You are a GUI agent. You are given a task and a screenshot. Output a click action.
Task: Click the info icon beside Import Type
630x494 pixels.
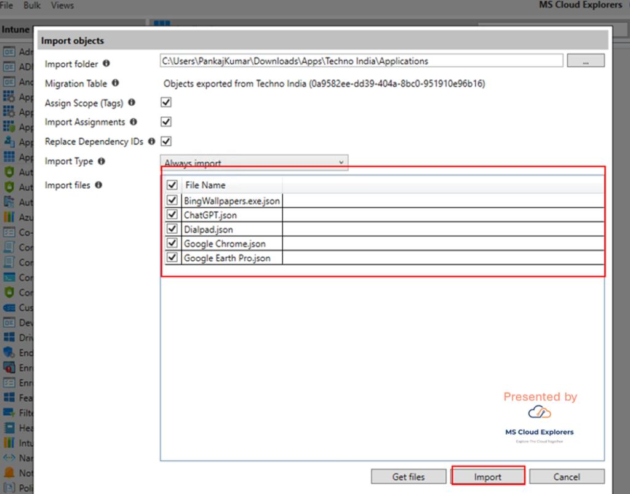coord(102,161)
